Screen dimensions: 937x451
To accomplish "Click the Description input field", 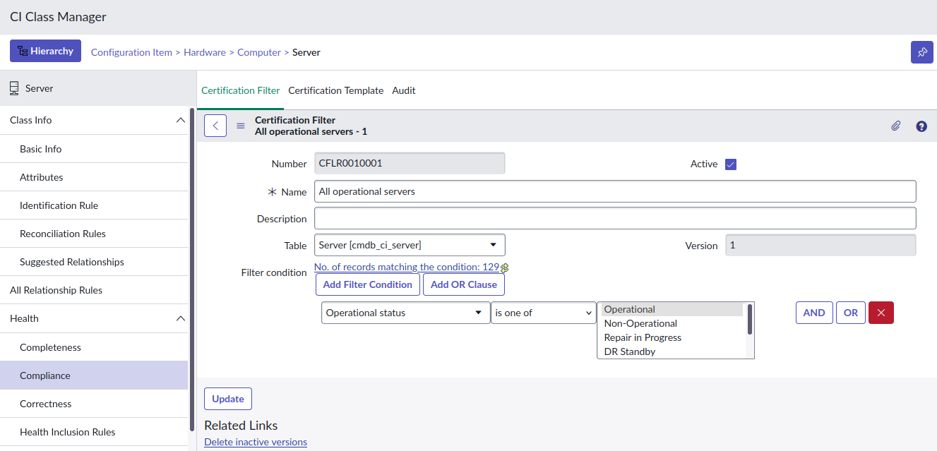I will click(614, 218).
